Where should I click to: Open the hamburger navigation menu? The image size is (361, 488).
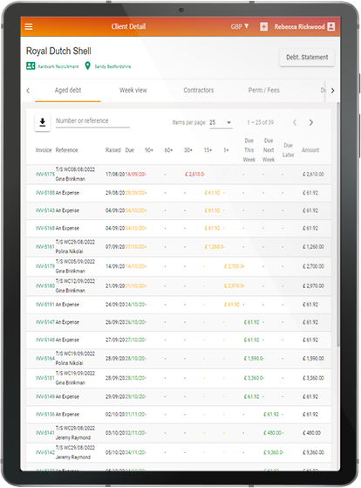pos(29,27)
